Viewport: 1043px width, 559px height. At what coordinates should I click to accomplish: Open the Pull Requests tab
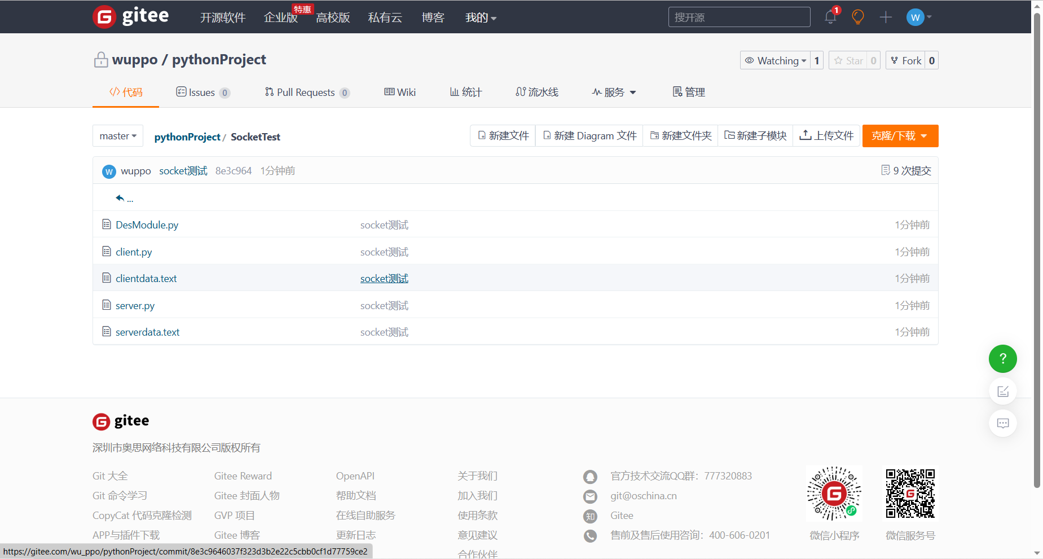pyautogui.click(x=306, y=92)
